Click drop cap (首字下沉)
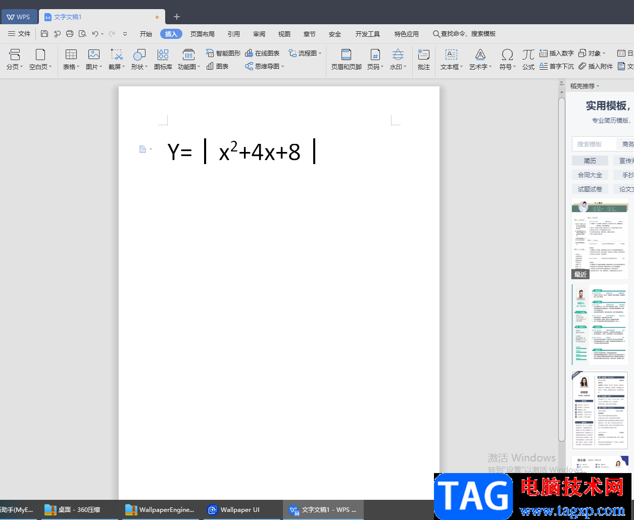The width and height of the screenshot is (634, 520). pos(556,66)
